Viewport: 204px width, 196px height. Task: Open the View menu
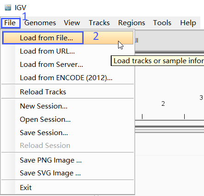click(72, 23)
